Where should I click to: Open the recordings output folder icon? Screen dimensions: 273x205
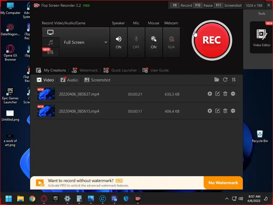pos(216,80)
